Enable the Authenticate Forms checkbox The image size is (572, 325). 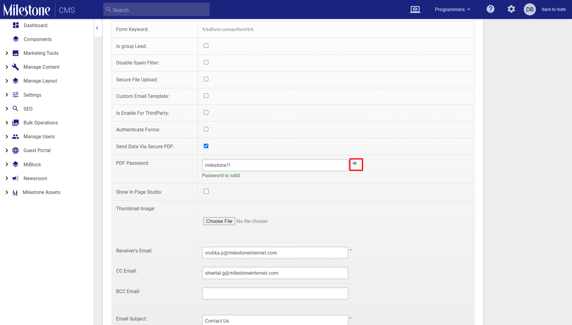tap(206, 129)
